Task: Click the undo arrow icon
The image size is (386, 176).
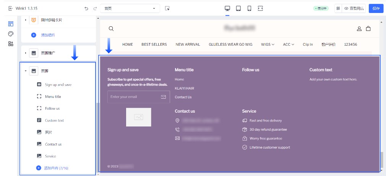Action: click(86, 8)
